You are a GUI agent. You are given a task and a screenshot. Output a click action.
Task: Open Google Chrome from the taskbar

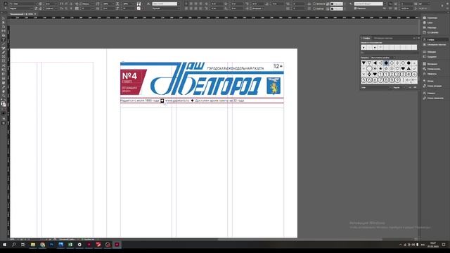[x=42, y=245]
